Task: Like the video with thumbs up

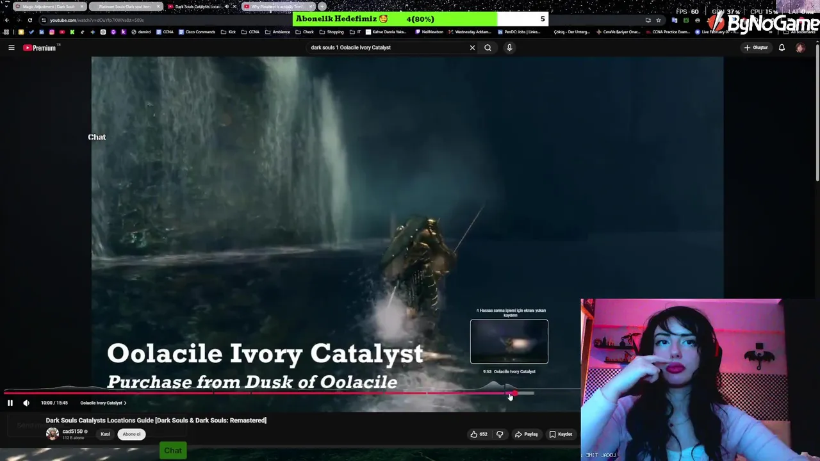Action: coord(479,434)
